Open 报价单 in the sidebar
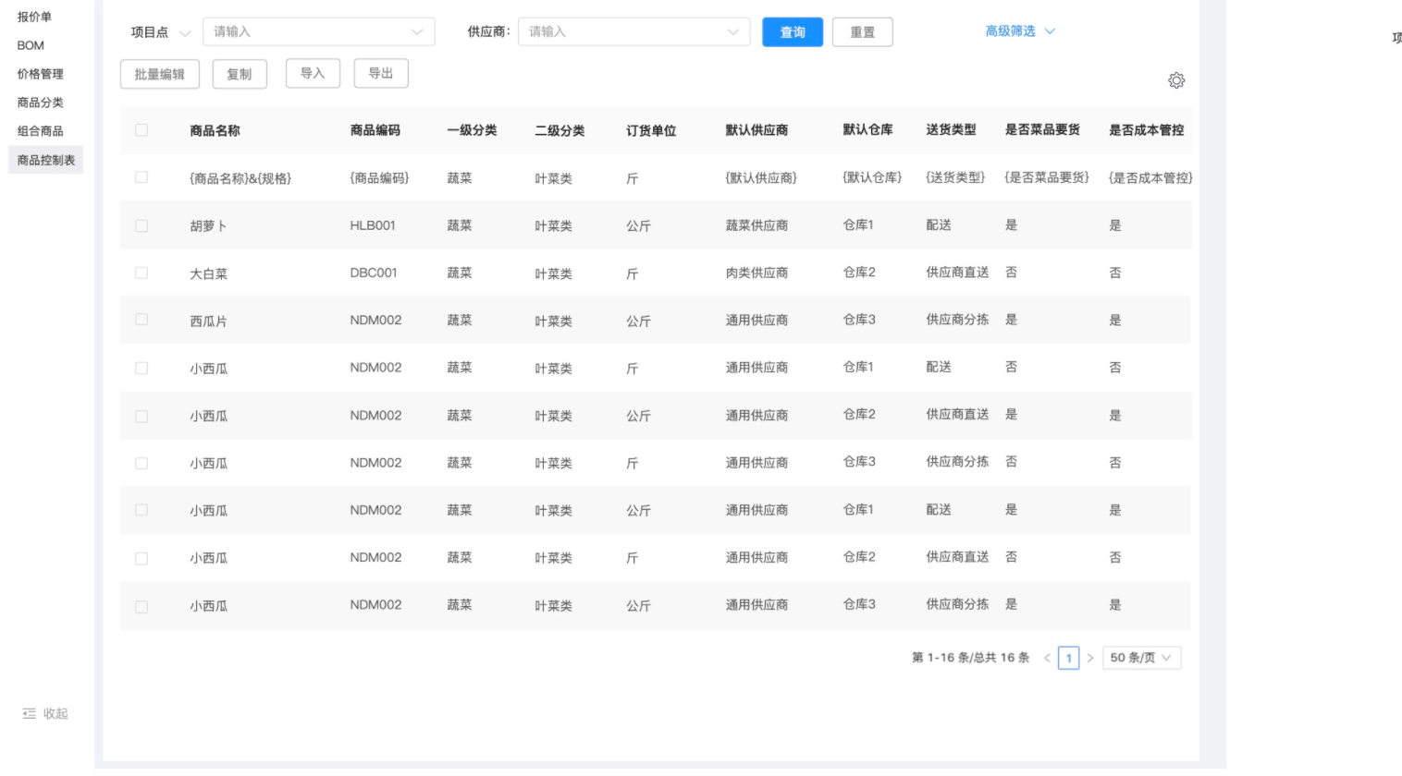This screenshot has height=776, width=1402. pos(34,17)
